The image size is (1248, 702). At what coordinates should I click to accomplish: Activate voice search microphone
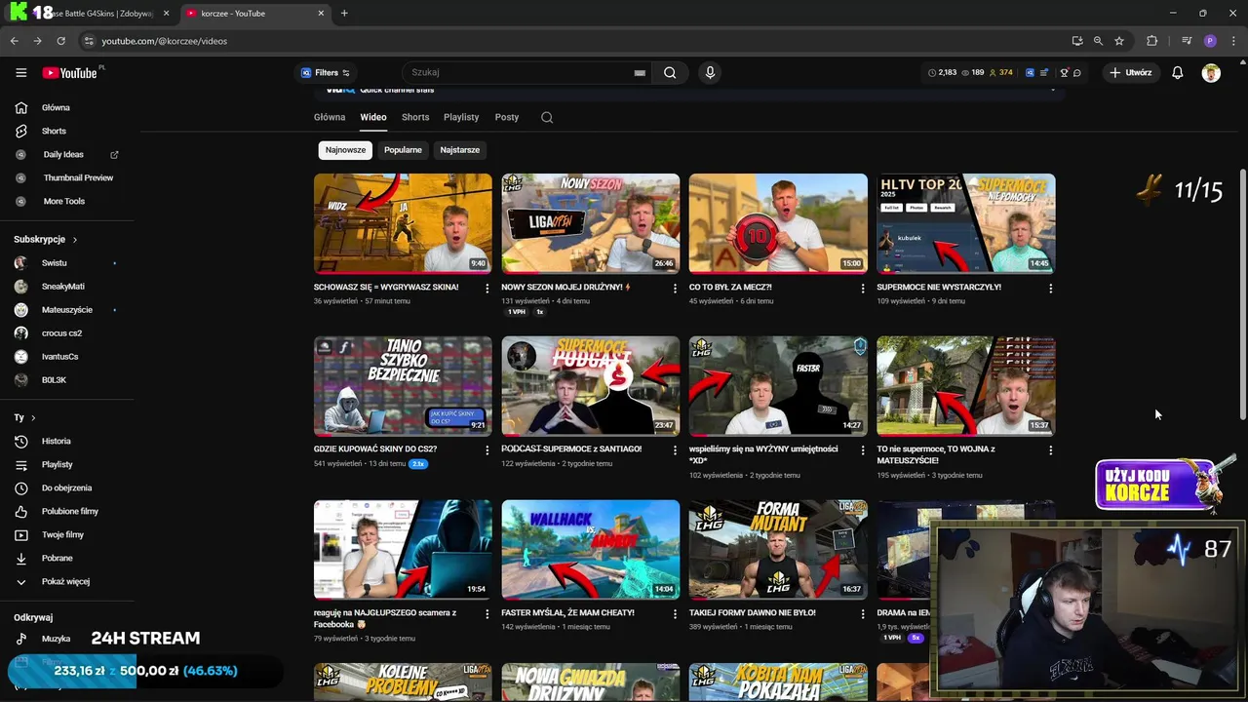point(710,72)
